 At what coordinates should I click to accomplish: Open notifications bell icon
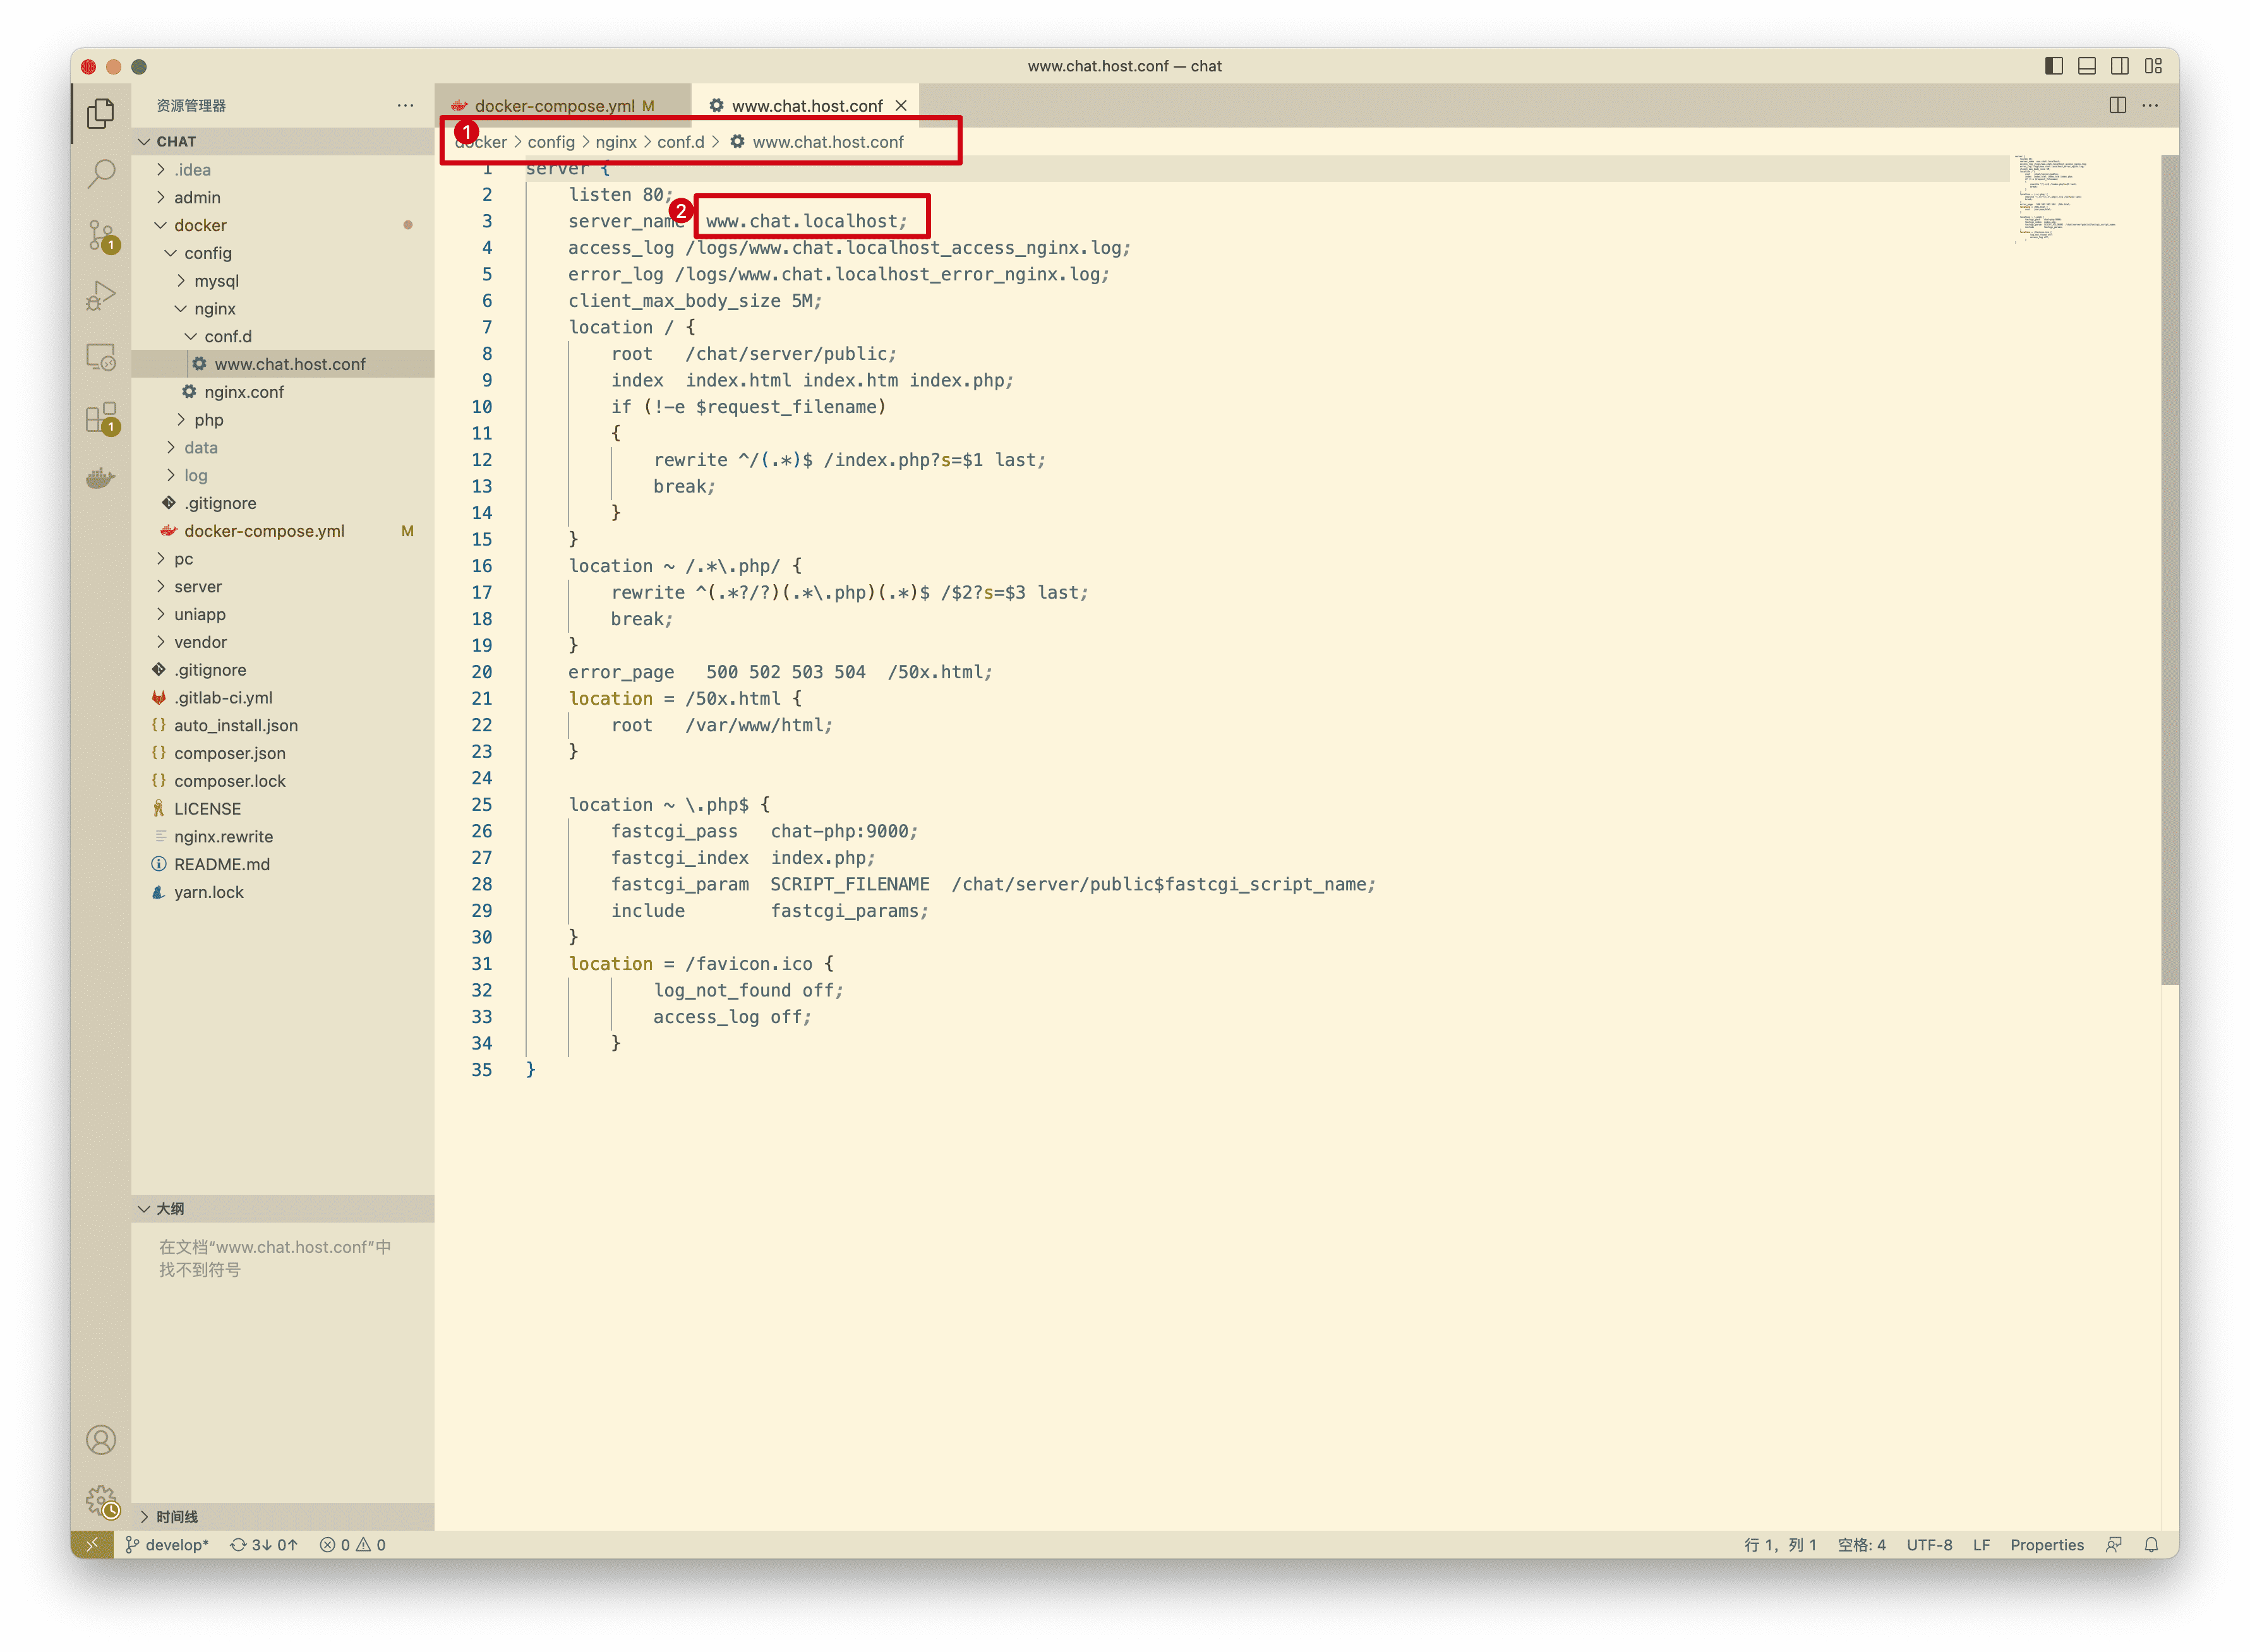(x=2152, y=1545)
